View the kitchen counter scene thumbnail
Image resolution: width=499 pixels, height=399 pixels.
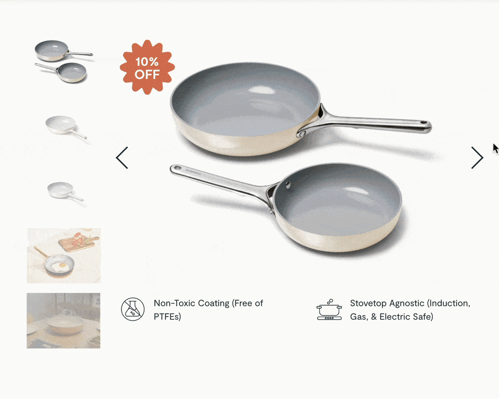63,321
